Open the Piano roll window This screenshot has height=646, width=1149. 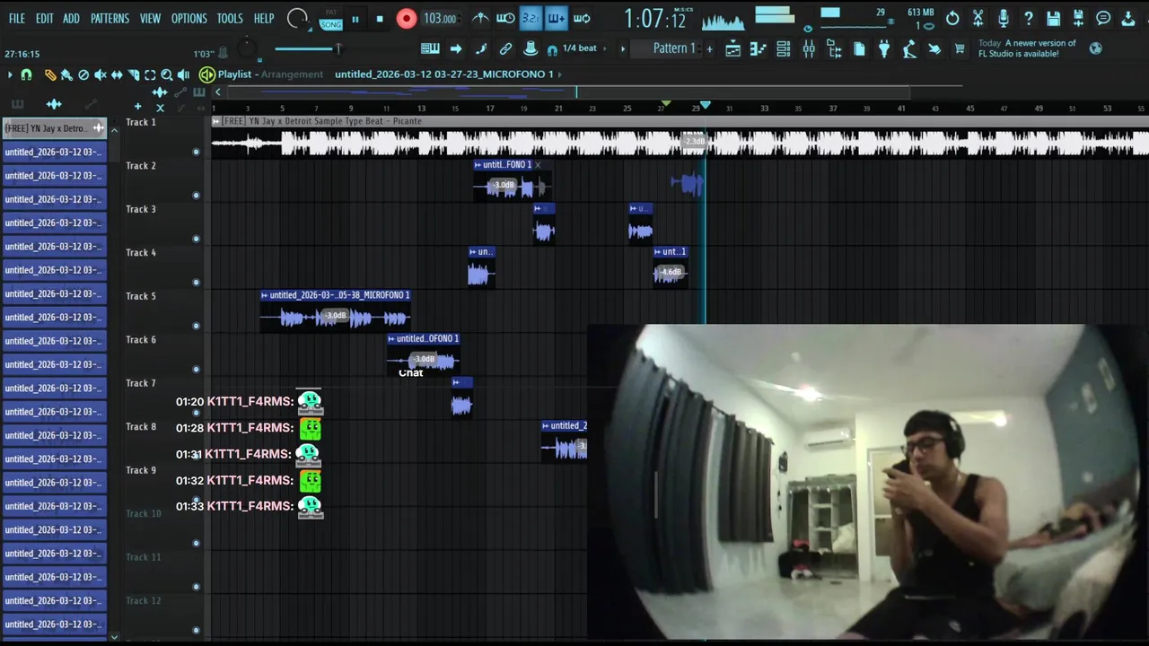(x=759, y=49)
